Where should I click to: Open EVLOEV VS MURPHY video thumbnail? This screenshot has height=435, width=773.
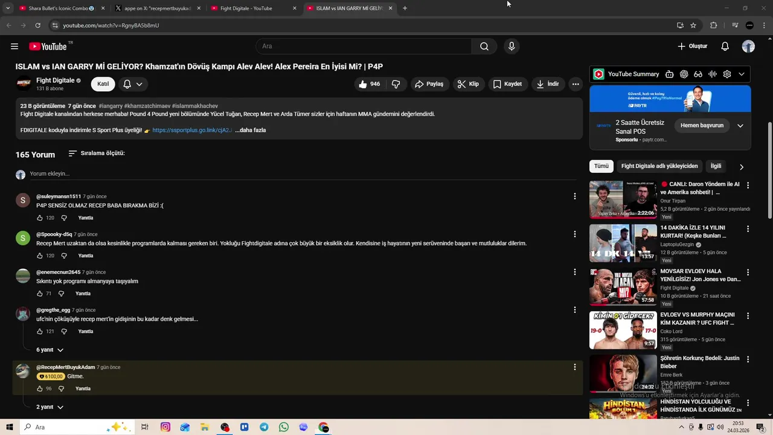pos(623,330)
